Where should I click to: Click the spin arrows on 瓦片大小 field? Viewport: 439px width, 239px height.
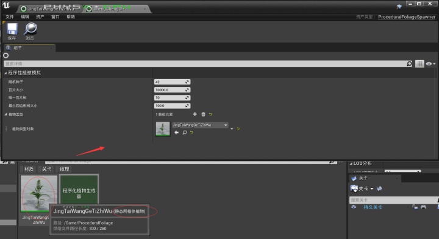(187, 89)
